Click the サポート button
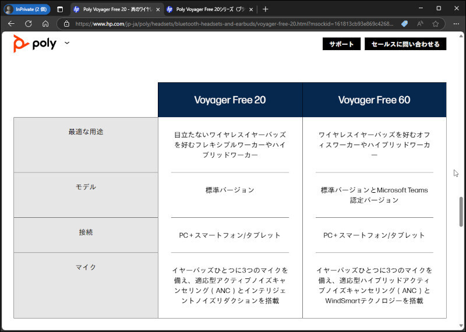 pyautogui.click(x=341, y=44)
